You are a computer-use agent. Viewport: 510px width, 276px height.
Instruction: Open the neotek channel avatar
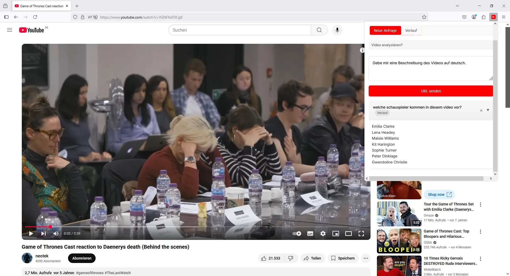pyautogui.click(x=27, y=258)
